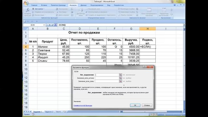This screenshot has width=208, height=117.
Task: Click Зависимые ячейки trace button
Action: [x=126, y=12]
